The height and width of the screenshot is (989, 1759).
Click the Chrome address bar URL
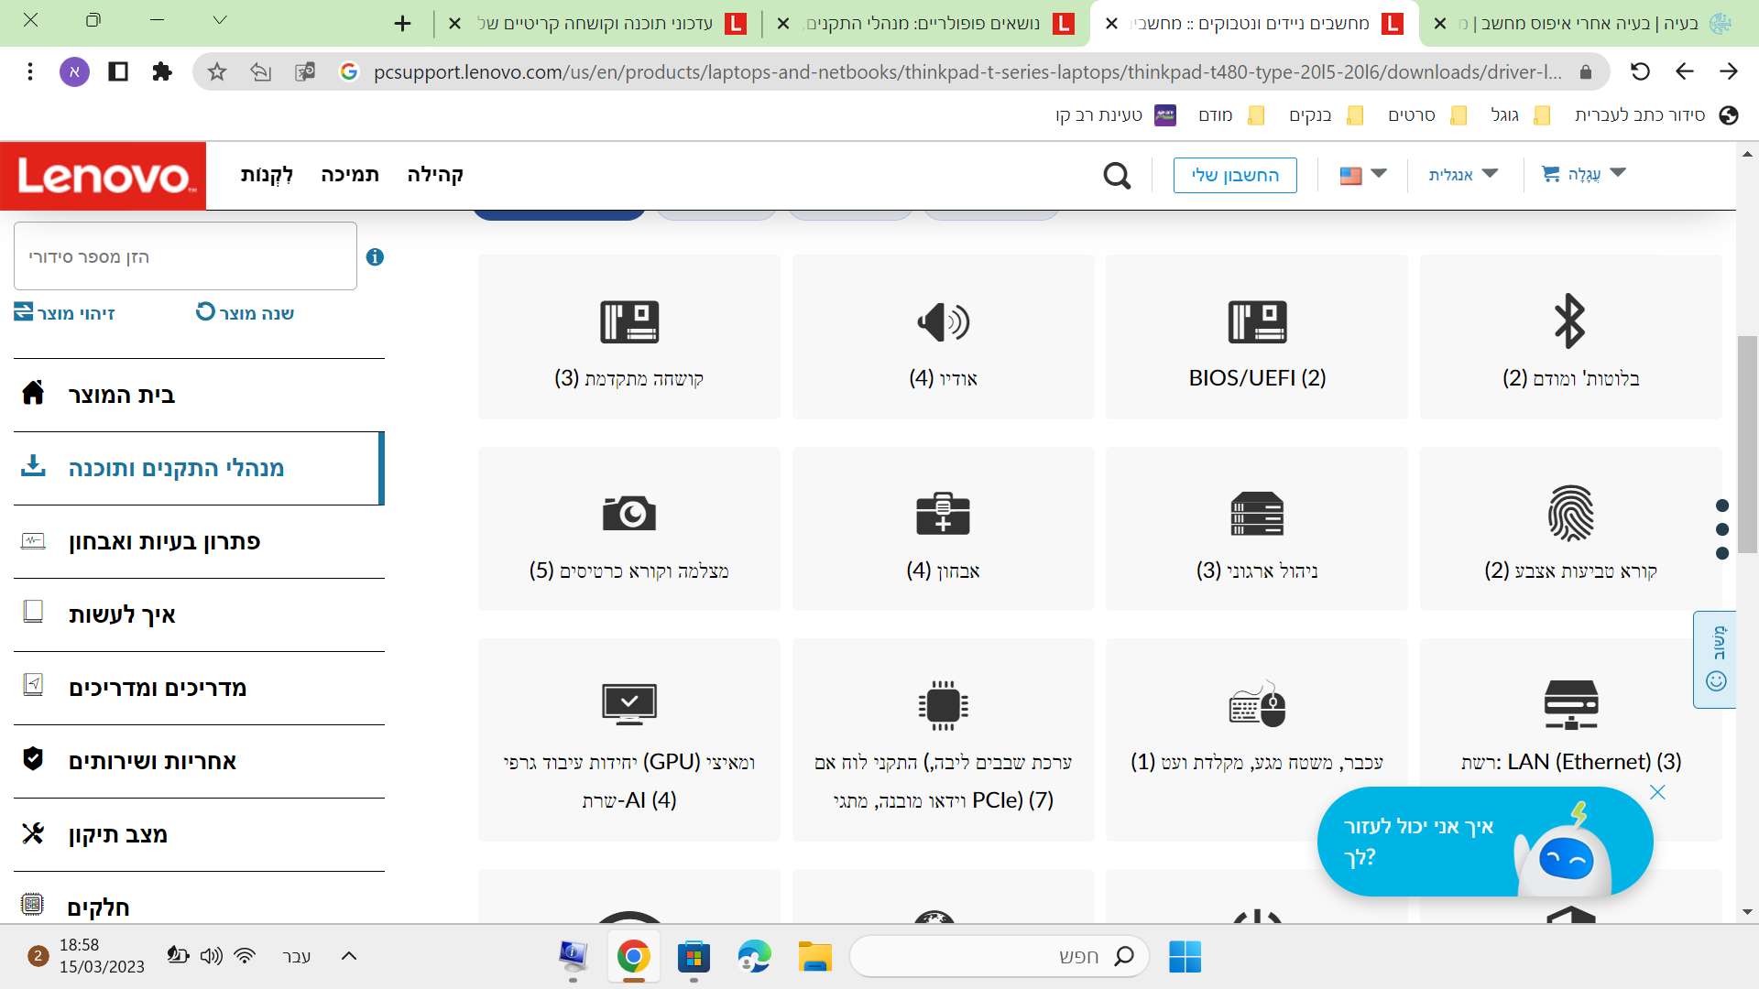pyautogui.click(x=967, y=71)
